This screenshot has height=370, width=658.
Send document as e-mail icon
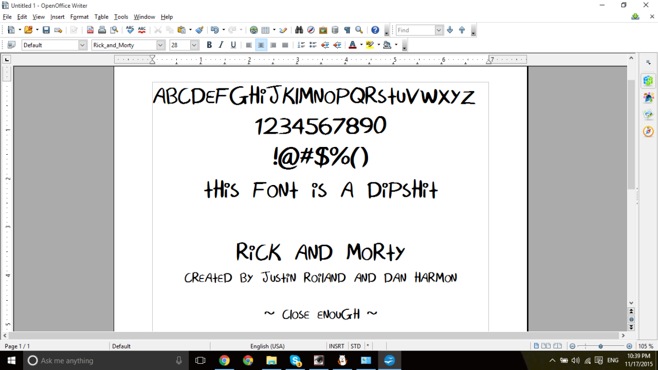[x=58, y=30]
